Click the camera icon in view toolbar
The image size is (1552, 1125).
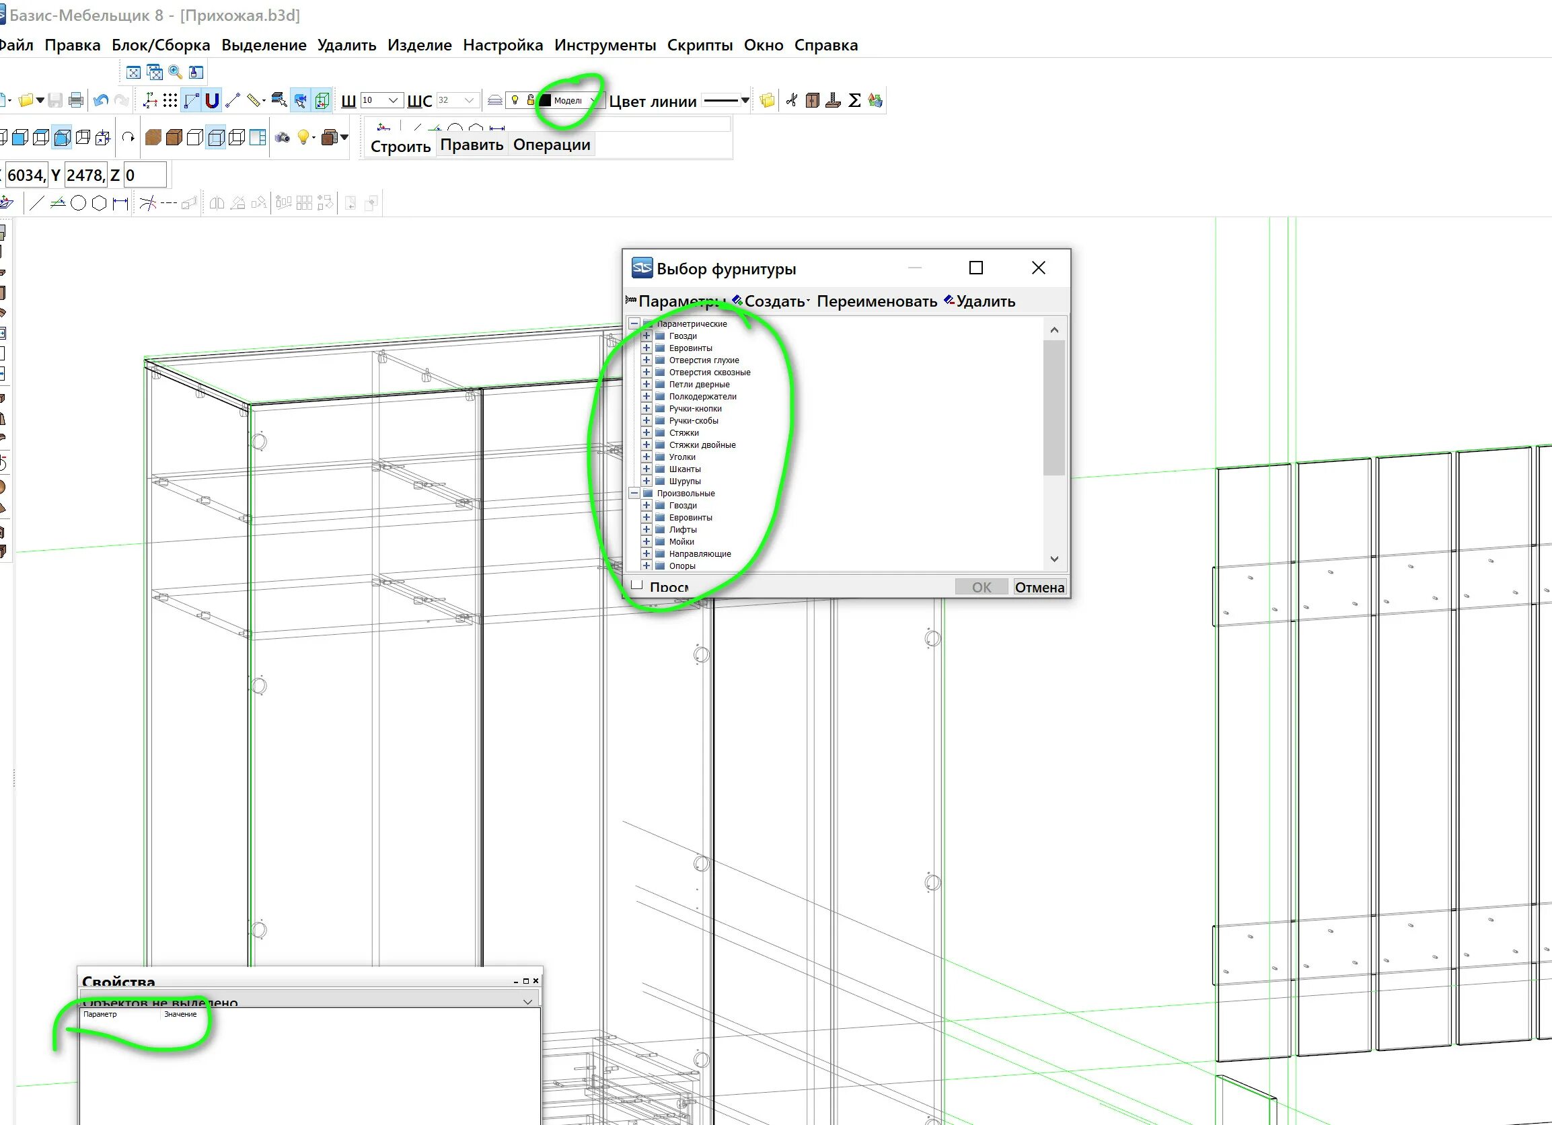pos(282,137)
